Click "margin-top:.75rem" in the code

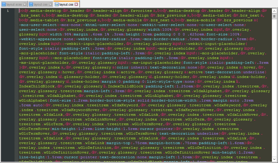pyautogui.click(x=126, y=143)
